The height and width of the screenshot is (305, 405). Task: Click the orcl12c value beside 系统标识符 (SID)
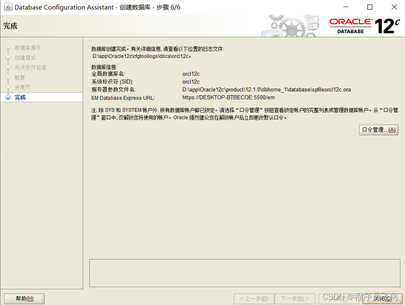(x=191, y=82)
